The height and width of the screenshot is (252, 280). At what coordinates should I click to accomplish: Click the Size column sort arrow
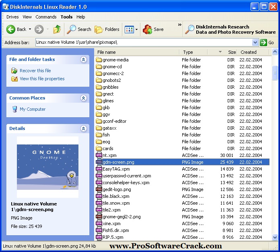pyautogui.click(x=220, y=52)
